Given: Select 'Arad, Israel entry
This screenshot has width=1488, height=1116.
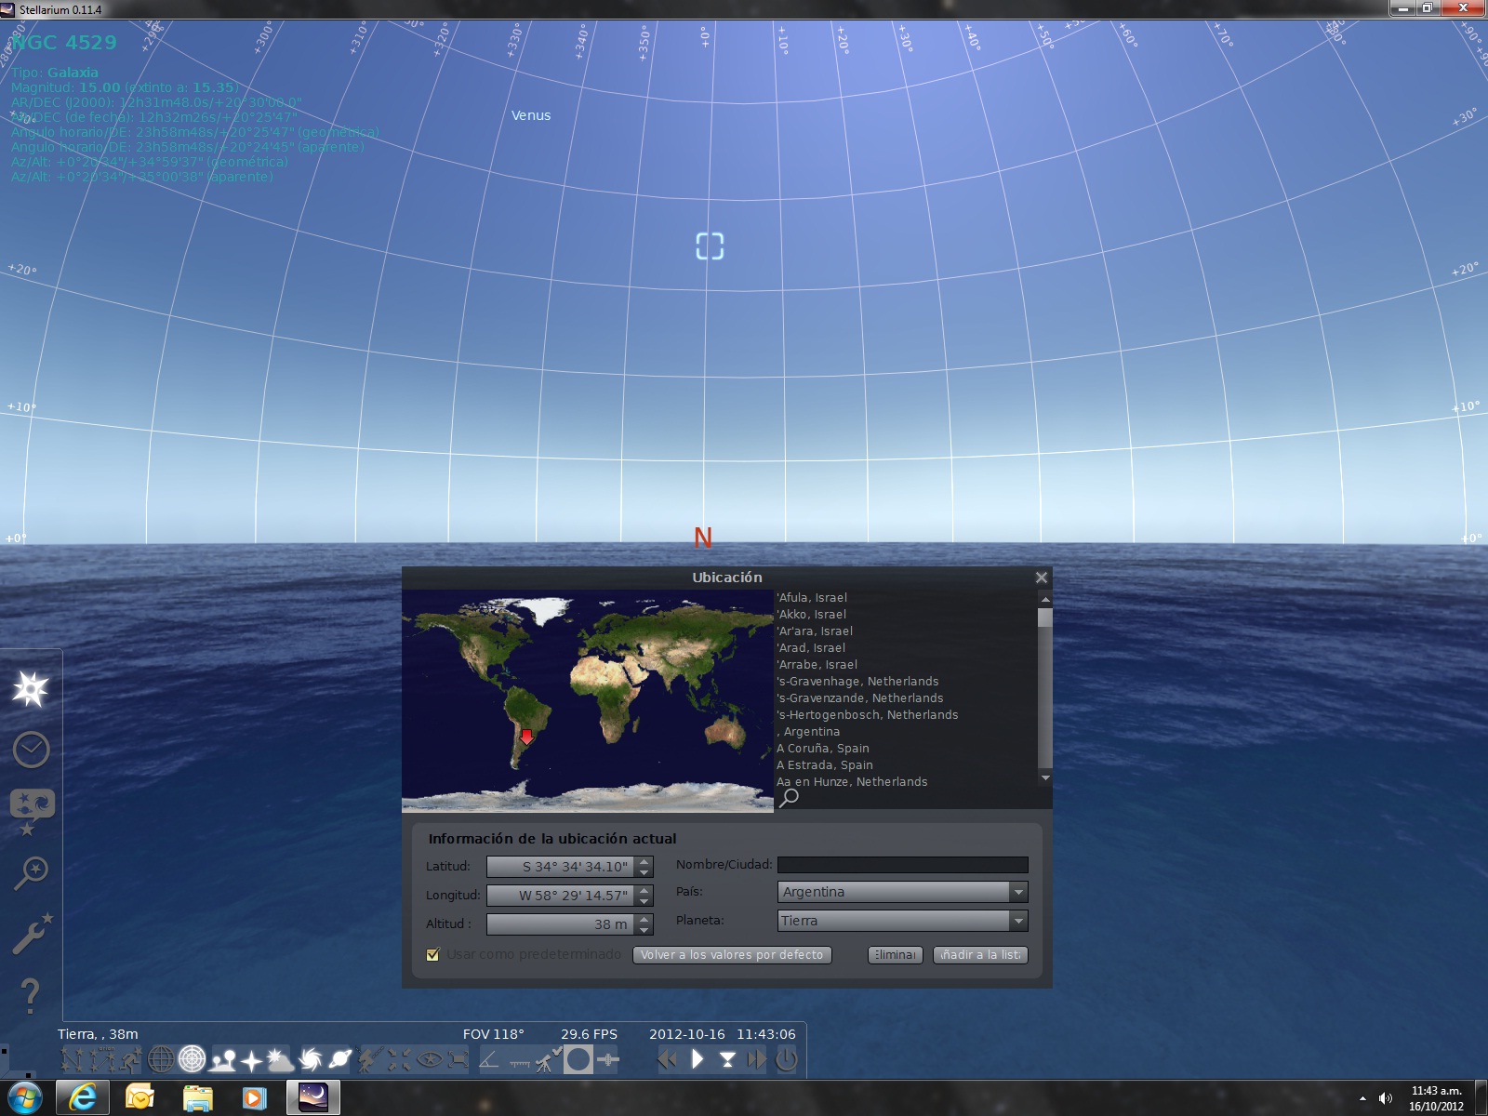Looking at the screenshot, I should point(811,647).
